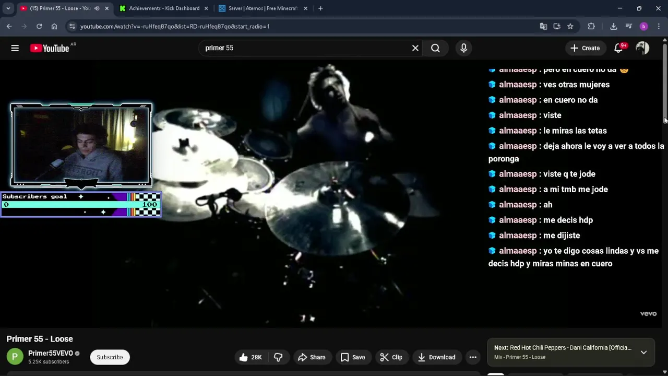Screen dimensions: 668x376
Task: Open more actions three-dot menu
Action: [x=473, y=357]
